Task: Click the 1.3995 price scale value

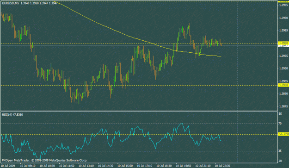Action: tap(283, 5)
